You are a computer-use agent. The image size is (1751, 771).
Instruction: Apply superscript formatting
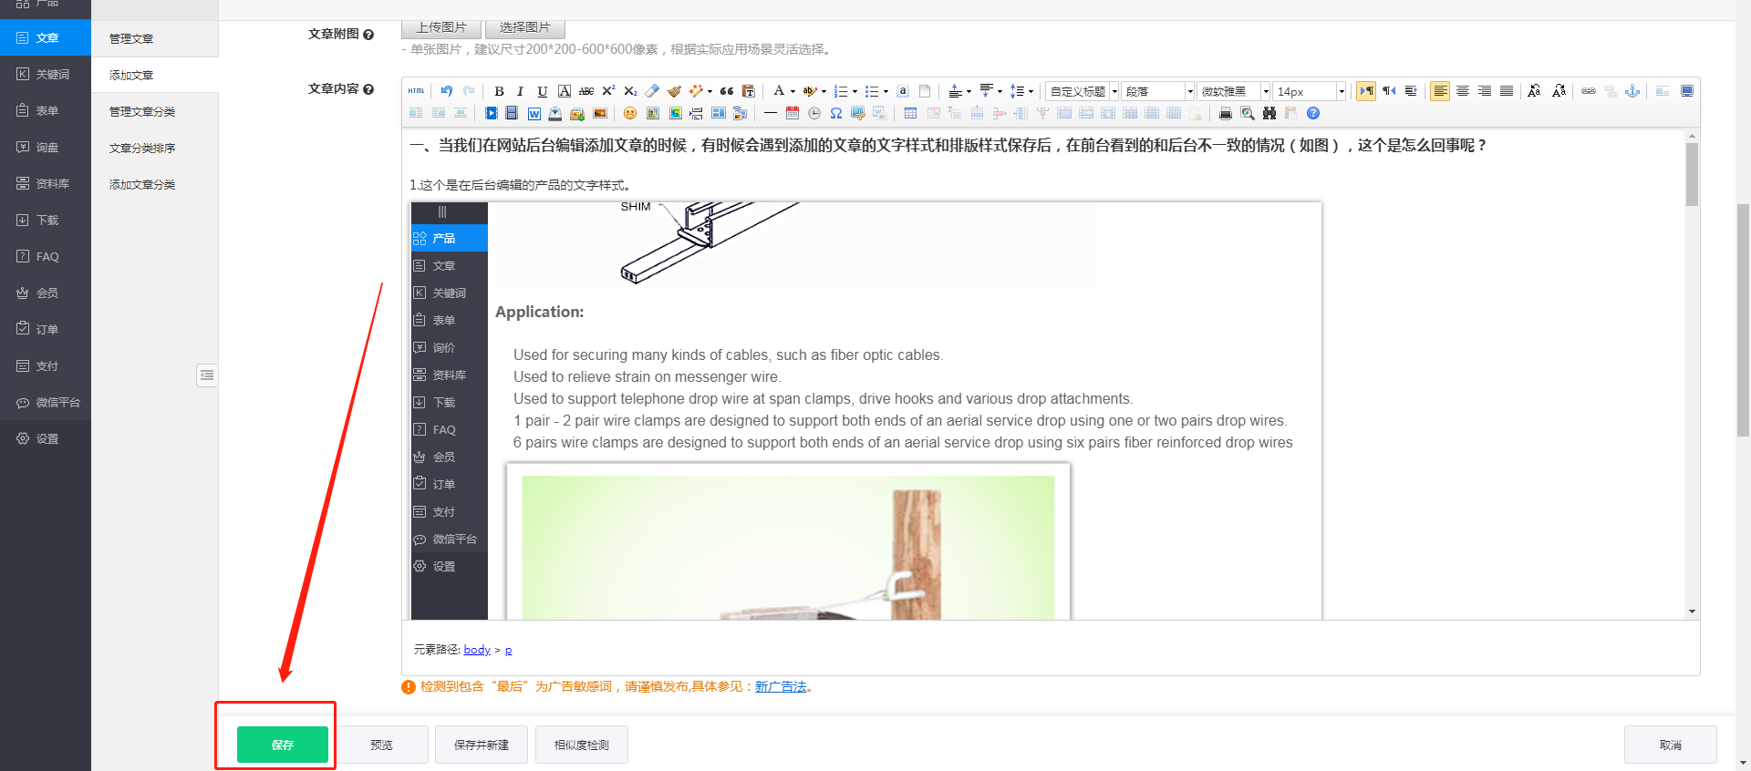(608, 91)
